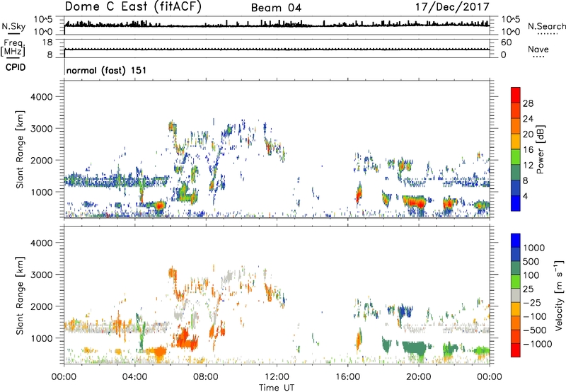The width and height of the screenshot is (566, 392).
Task: Click the 'N.Sky' axis label
Action: pos(13,26)
